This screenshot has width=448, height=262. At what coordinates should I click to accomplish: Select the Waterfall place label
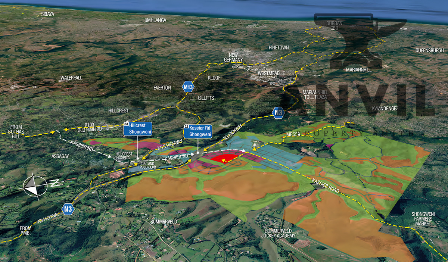point(71,78)
